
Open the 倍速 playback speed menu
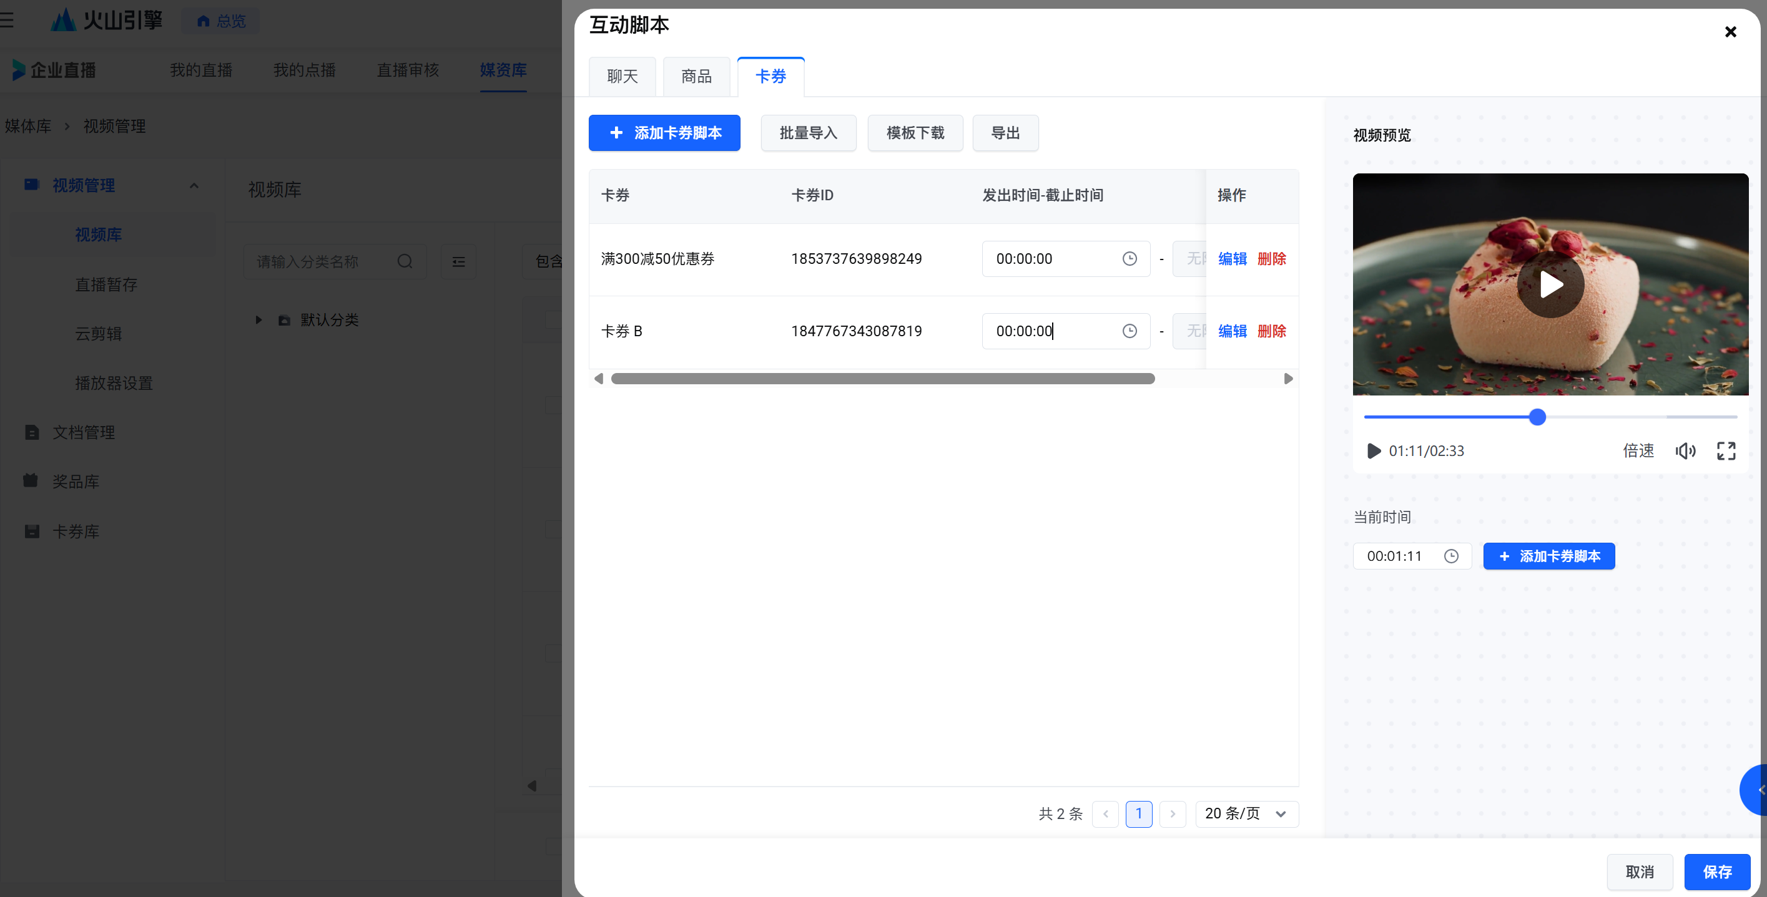tap(1638, 451)
